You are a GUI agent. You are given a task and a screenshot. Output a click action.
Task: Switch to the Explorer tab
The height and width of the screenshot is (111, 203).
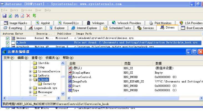tap(57, 28)
